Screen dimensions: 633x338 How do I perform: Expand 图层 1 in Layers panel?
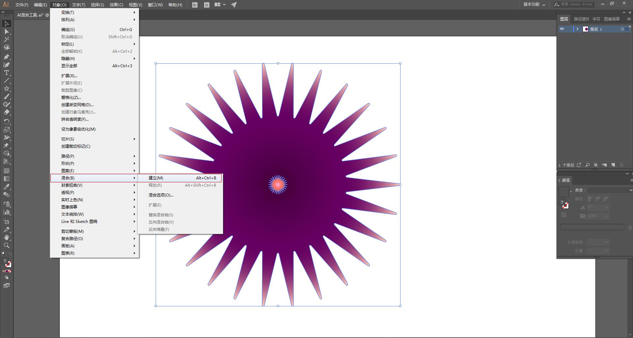pyautogui.click(x=577, y=29)
